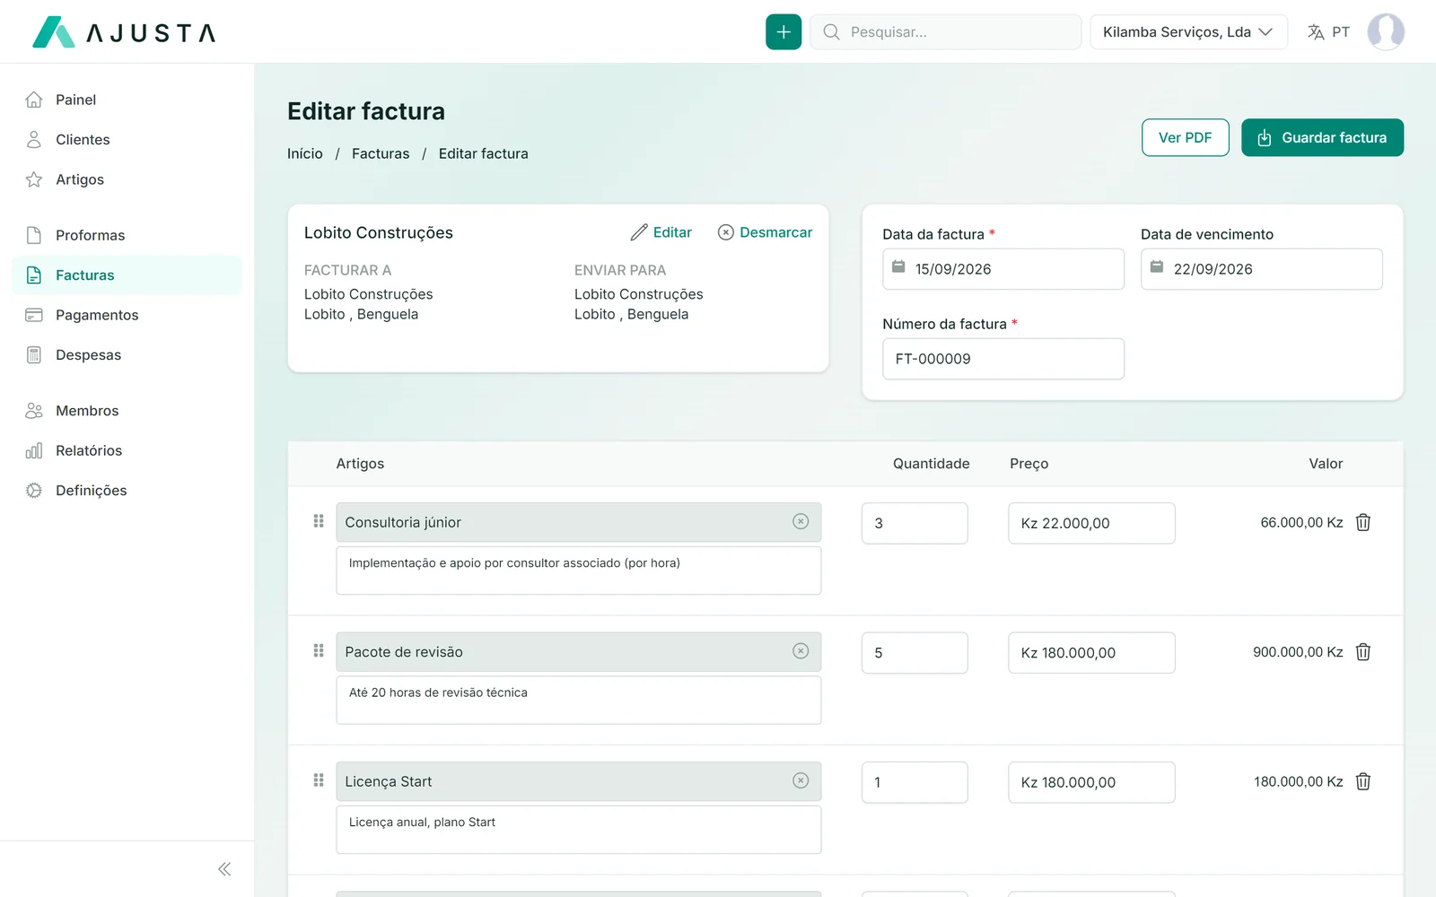Click the quantity field showing 5
Image resolution: width=1436 pixels, height=897 pixels.
tap(915, 653)
